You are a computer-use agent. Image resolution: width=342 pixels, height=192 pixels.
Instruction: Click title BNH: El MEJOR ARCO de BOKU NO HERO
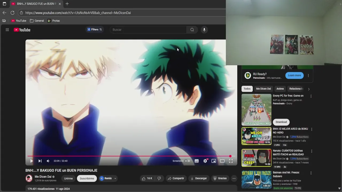tap(290, 131)
